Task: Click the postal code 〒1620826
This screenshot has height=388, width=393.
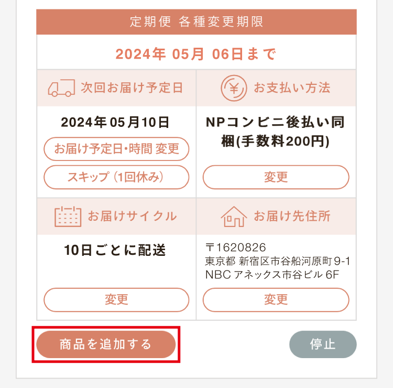Action: click(x=235, y=247)
